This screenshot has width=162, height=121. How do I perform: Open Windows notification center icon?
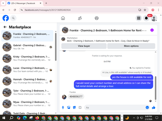tap(156, 118)
